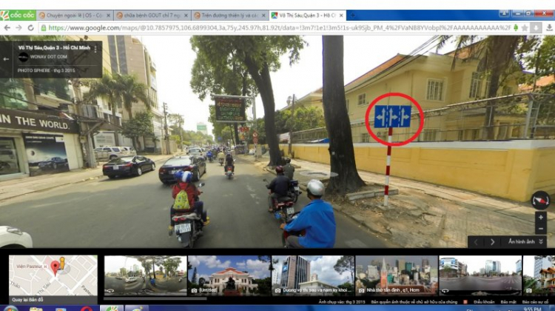Image resolution: width=555 pixels, height=311 pixels.
Task: Click the taskbar clock showing 9:55 PM
Action: (x=531, y=310)
